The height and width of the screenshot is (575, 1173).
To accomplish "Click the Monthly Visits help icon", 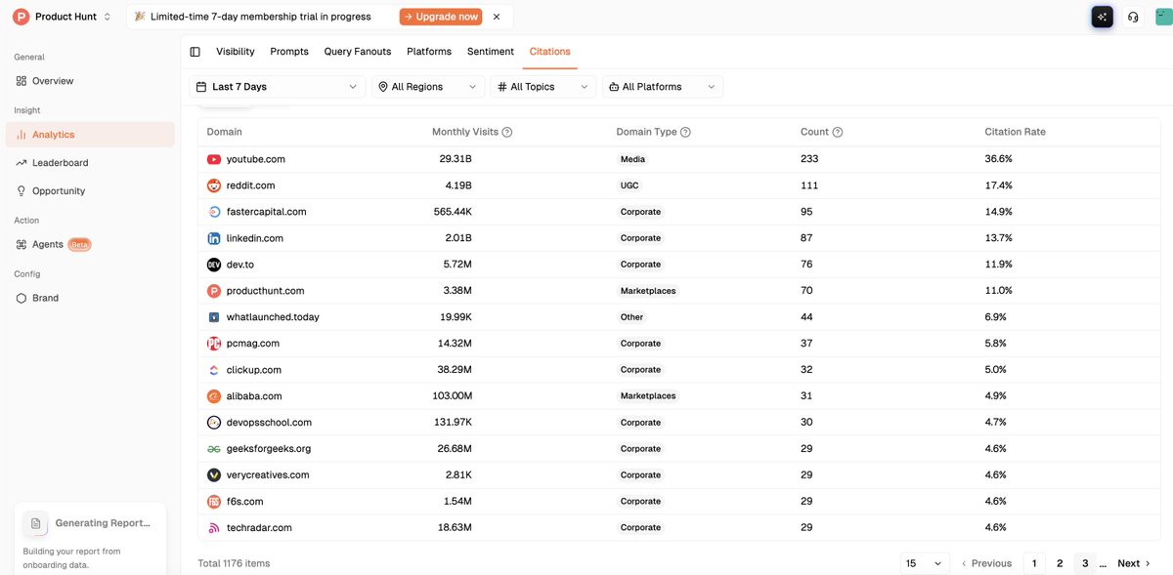I will click(507, 132).
